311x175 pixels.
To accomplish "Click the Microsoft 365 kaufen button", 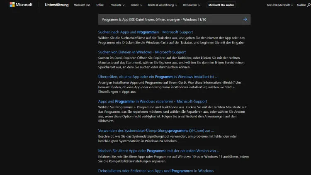I will click(x=221, y=5).
